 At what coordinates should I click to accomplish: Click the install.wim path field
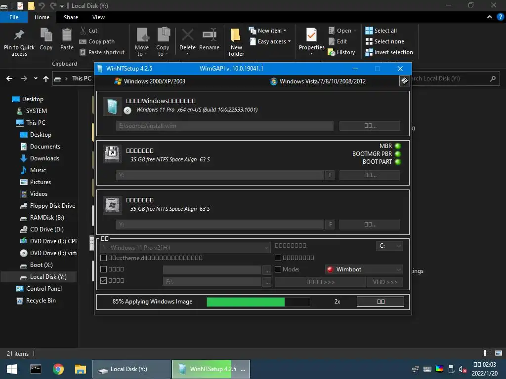coord(225,126)
